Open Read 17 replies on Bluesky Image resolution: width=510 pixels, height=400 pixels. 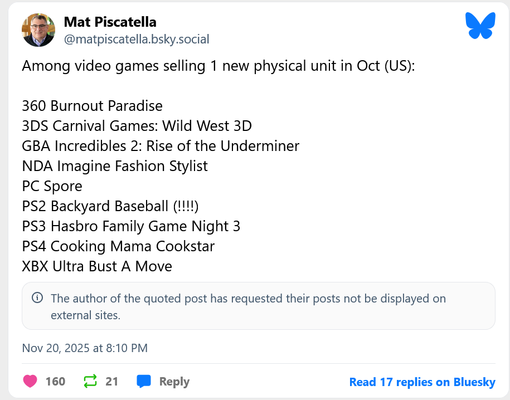point(422,382)
